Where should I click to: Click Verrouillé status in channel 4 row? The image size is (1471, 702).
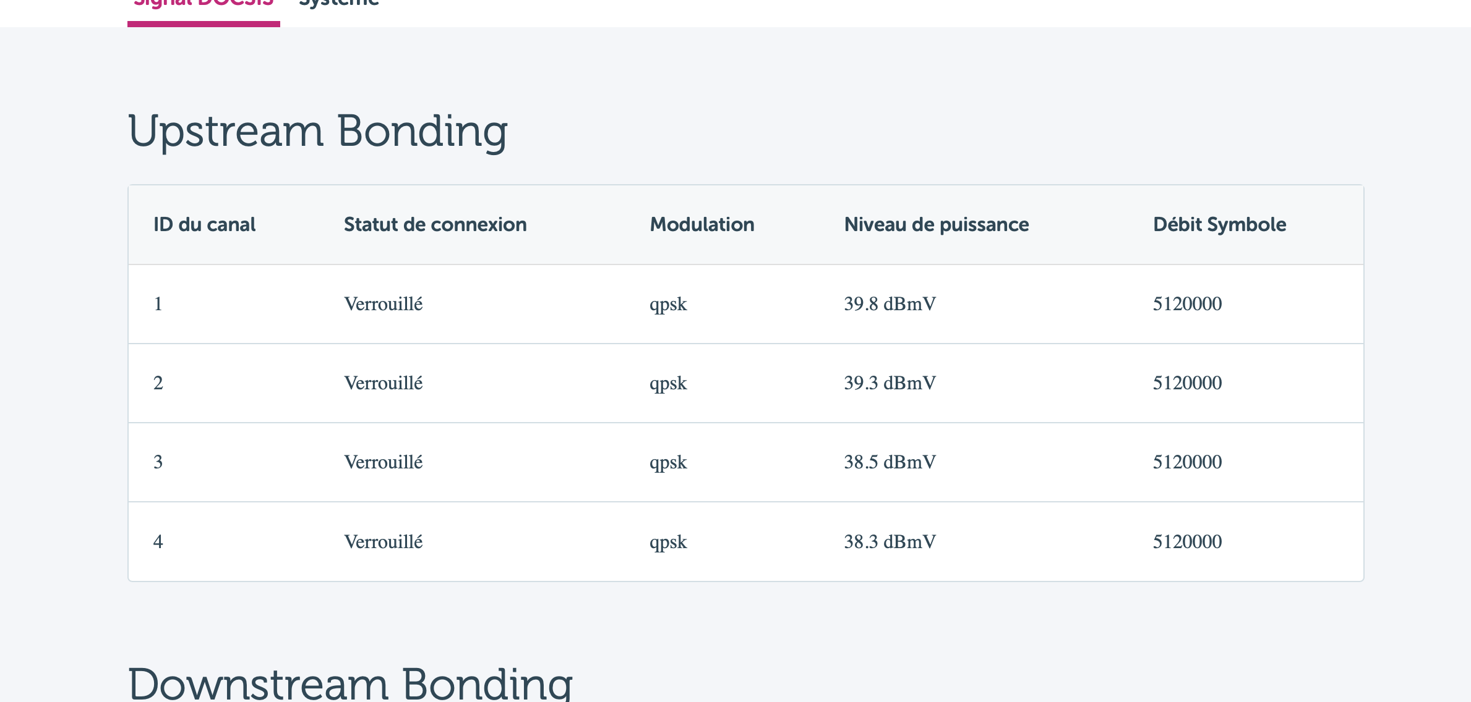click(383, 542)
